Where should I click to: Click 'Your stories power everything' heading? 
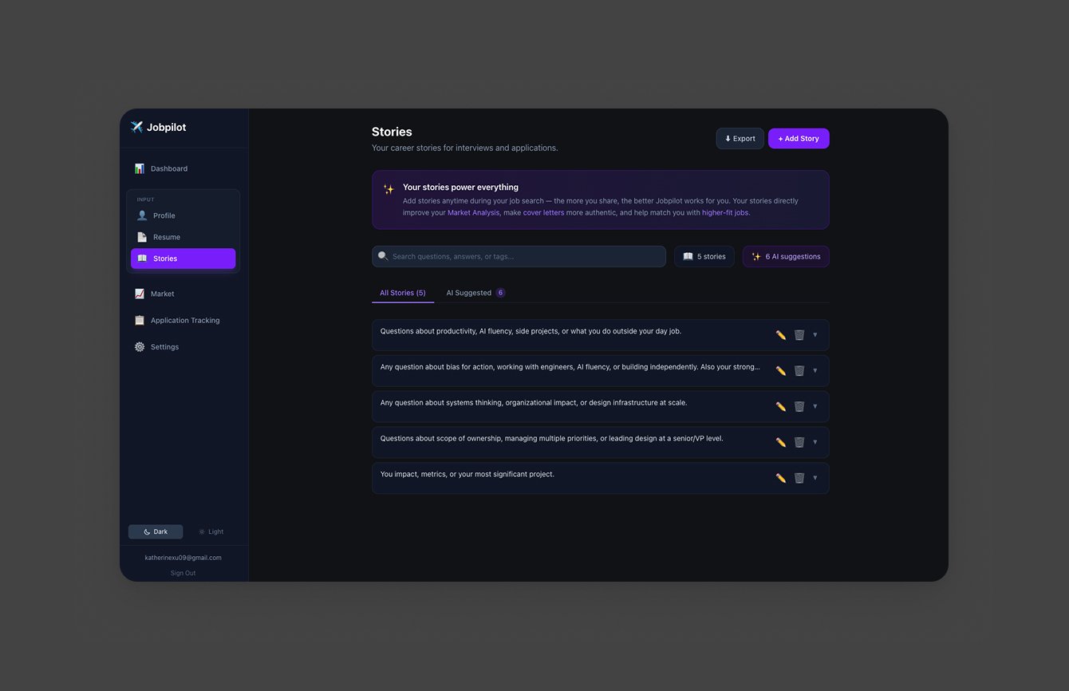coord(460,188)
